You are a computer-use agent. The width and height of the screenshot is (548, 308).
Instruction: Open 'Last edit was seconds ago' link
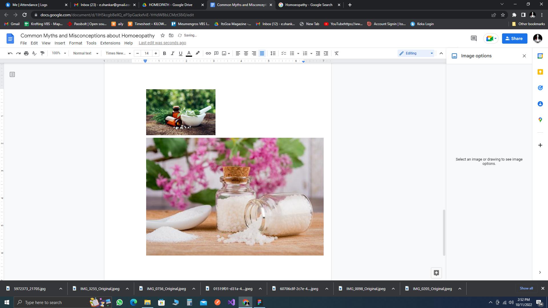pos(162,43)
